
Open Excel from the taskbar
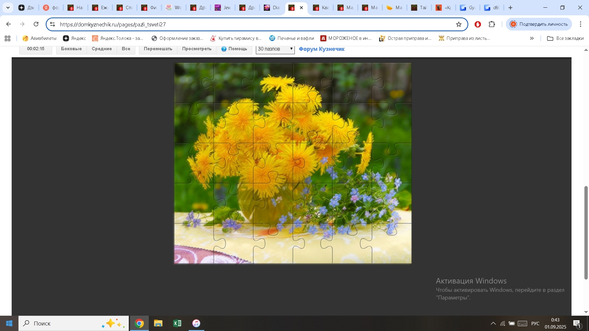click(177, 323)
